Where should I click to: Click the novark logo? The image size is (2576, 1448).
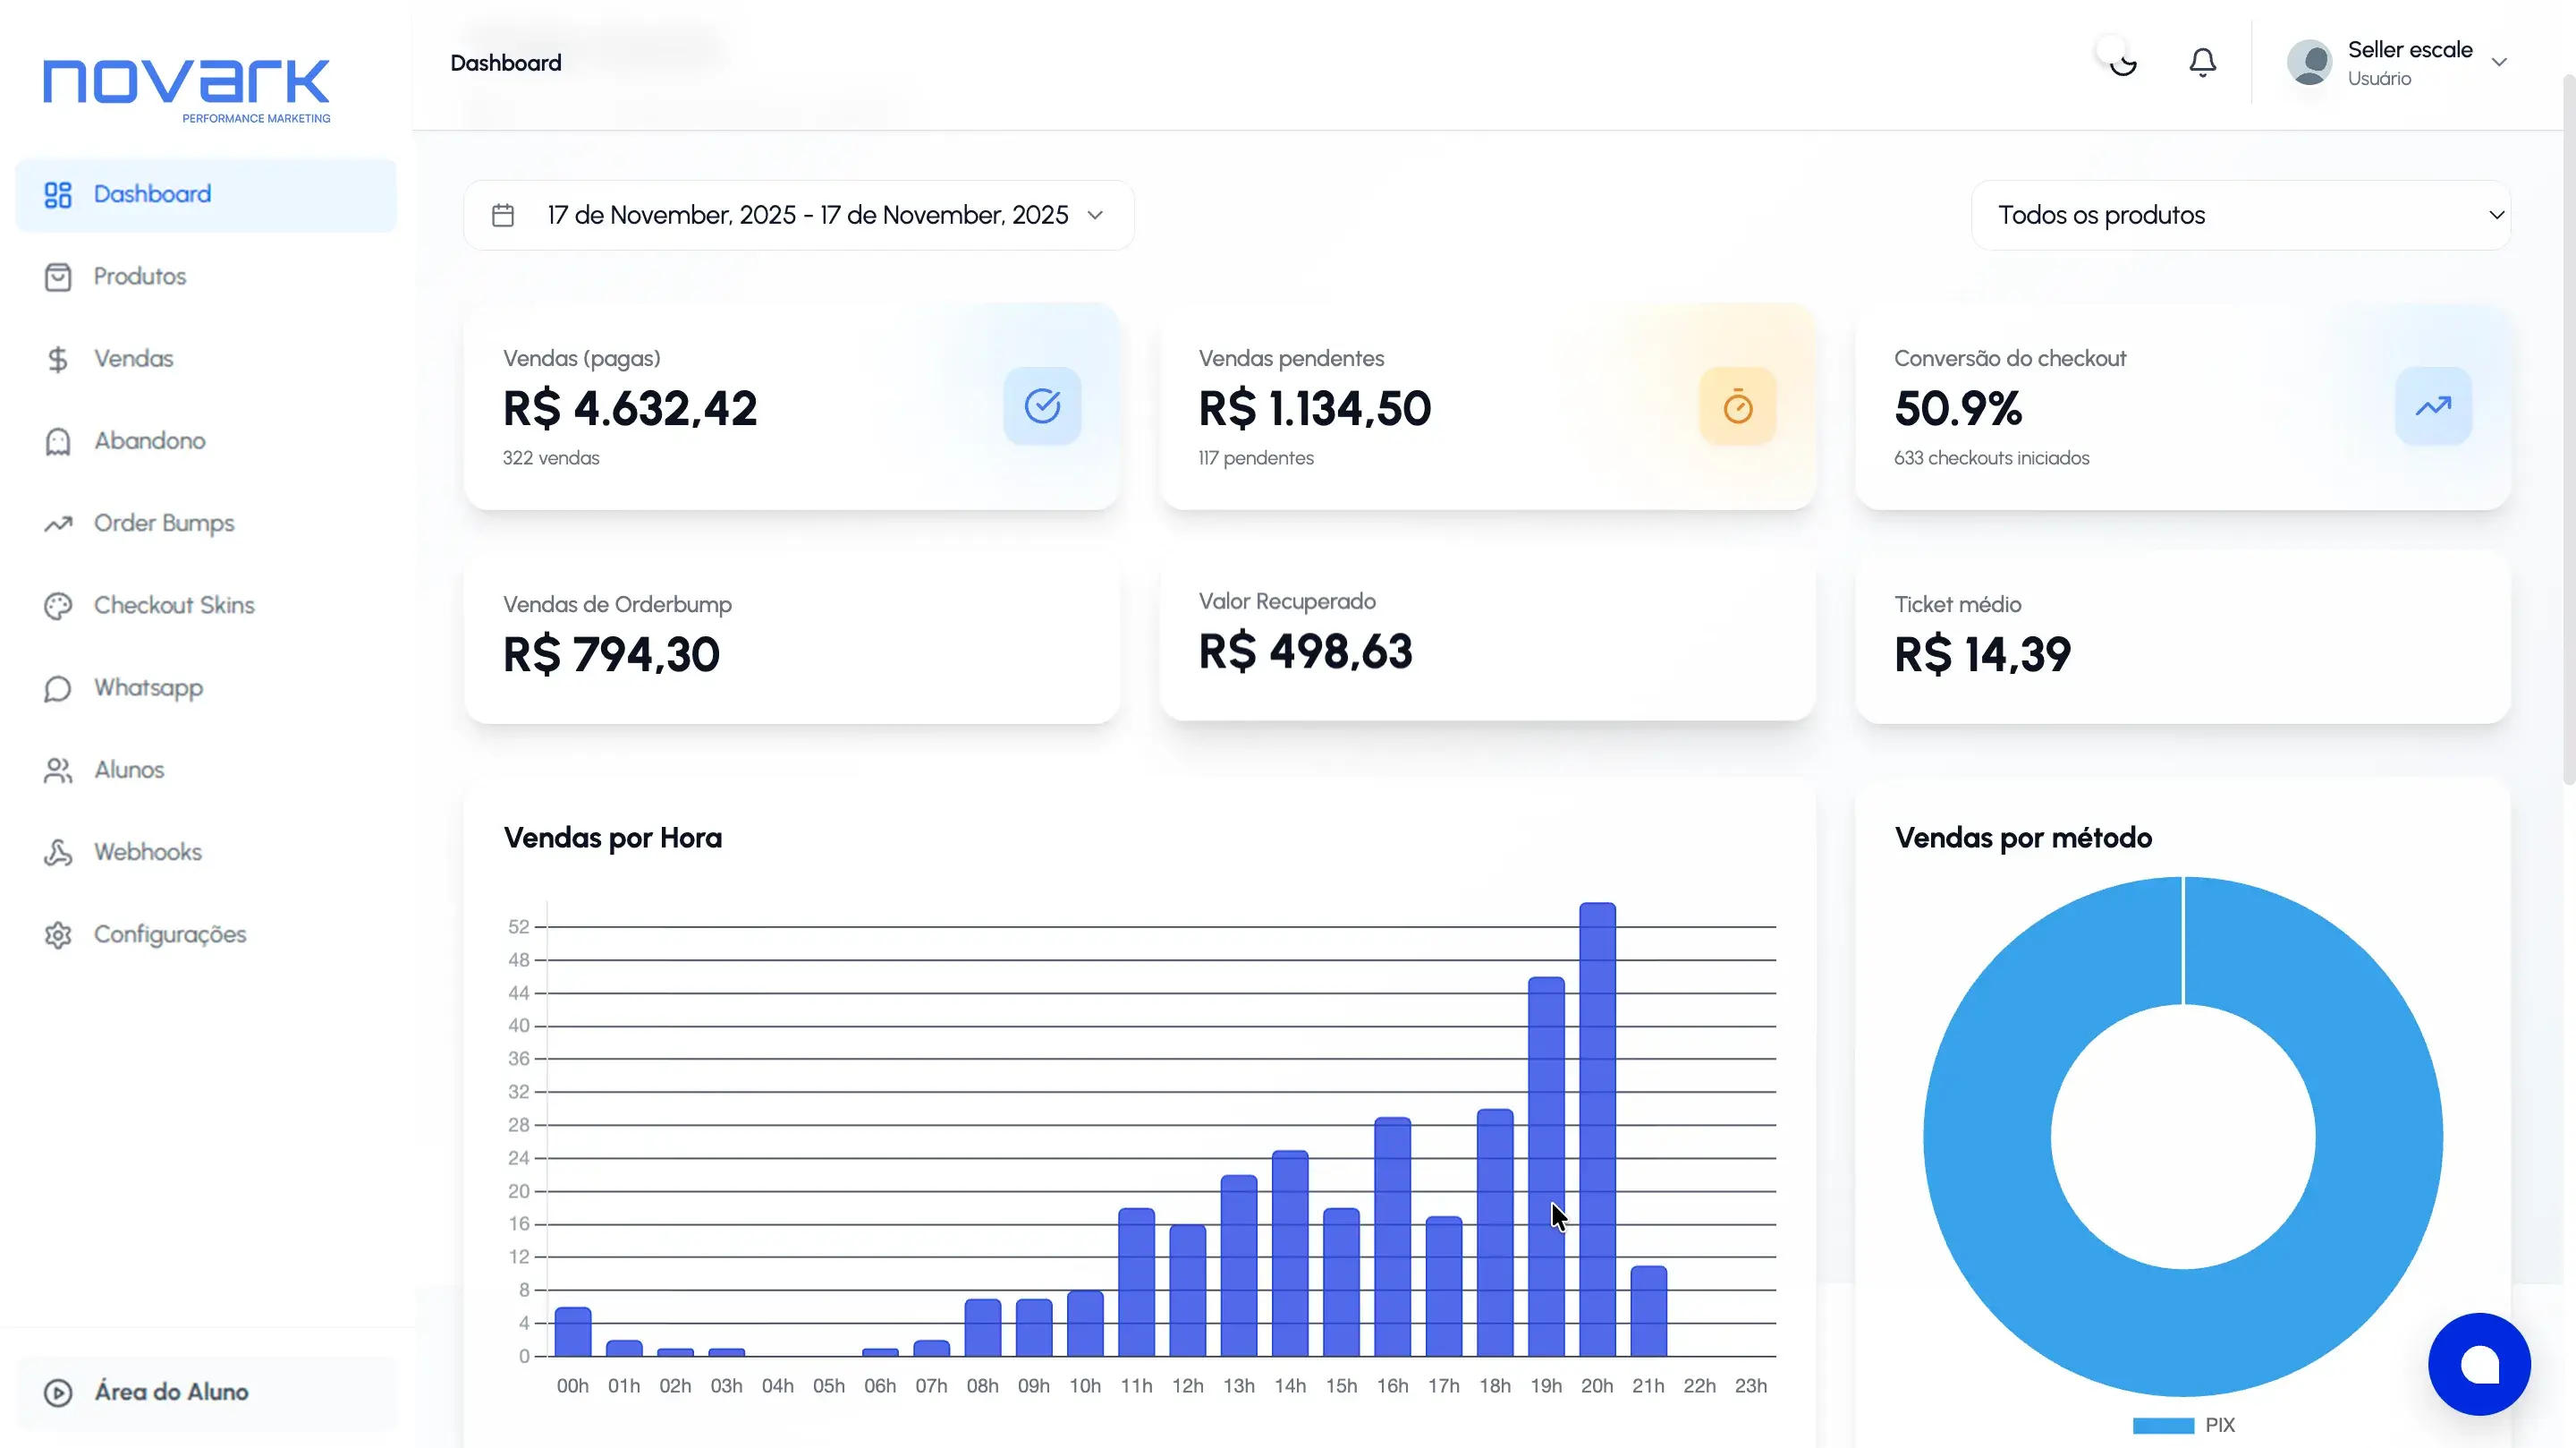pos(187,88)
